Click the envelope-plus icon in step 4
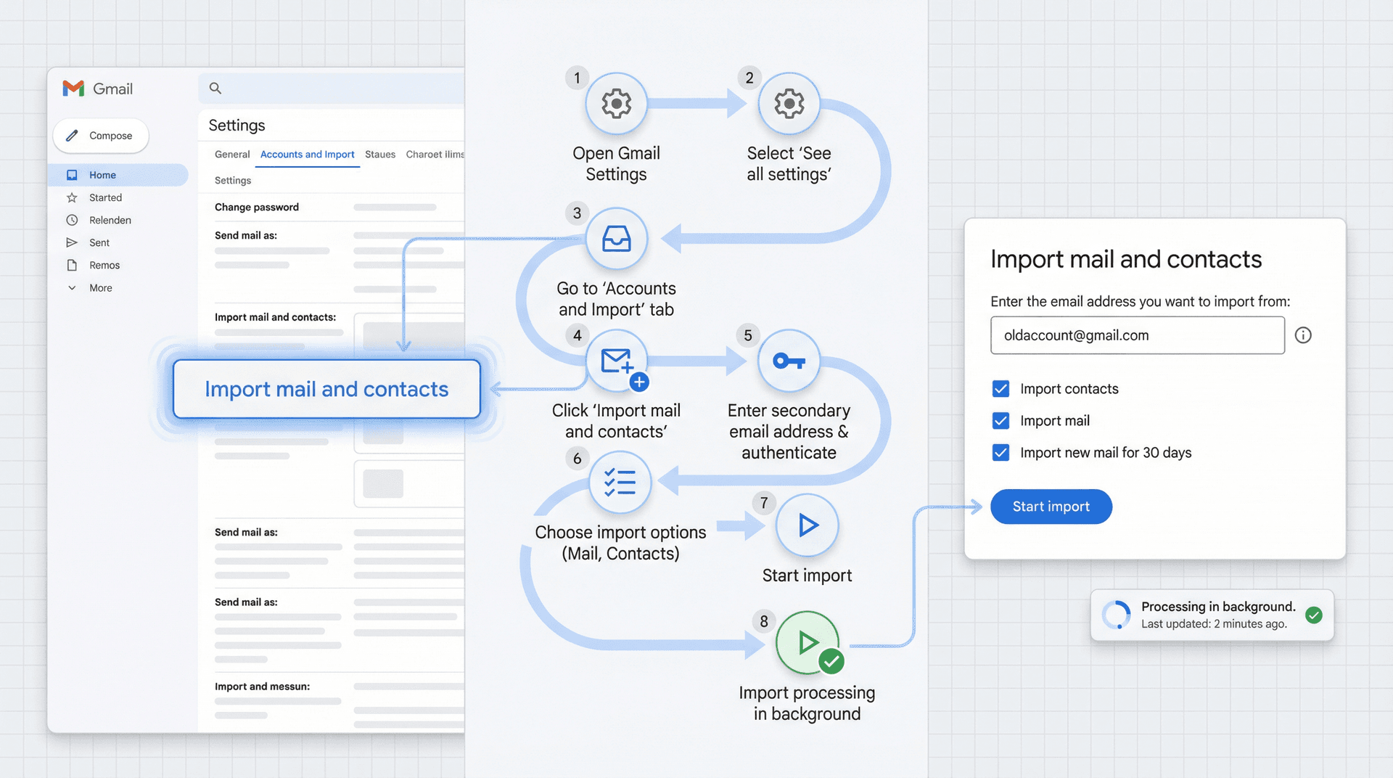The height and width of the screenshot is (778, 1393). click(x=616, y=361)
